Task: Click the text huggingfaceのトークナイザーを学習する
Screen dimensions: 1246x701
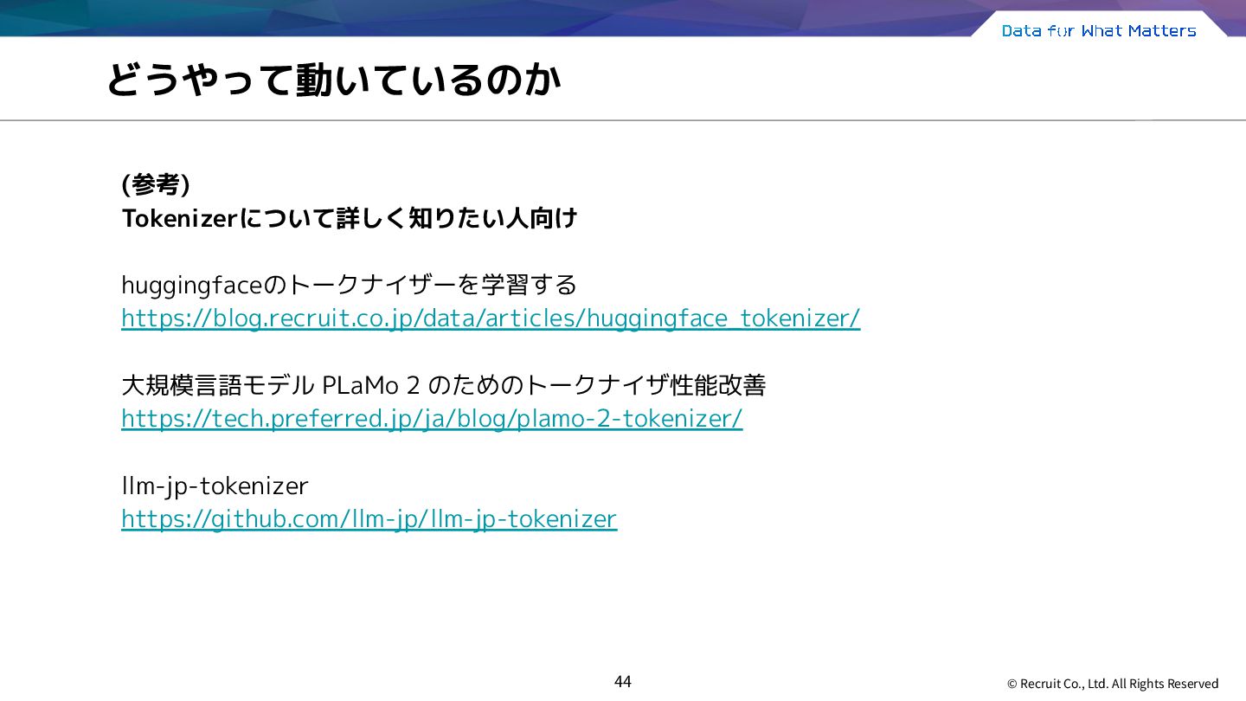Action: 349,285
